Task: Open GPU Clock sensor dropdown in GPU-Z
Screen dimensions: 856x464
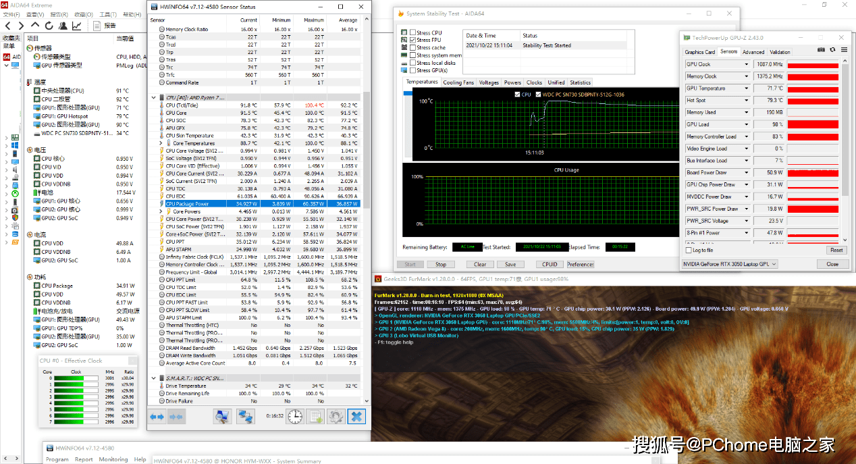Action: coord(746,65)
